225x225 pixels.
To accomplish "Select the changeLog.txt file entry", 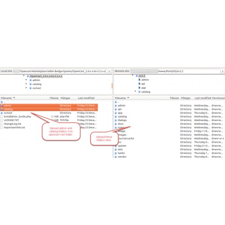I will [13, 124].
